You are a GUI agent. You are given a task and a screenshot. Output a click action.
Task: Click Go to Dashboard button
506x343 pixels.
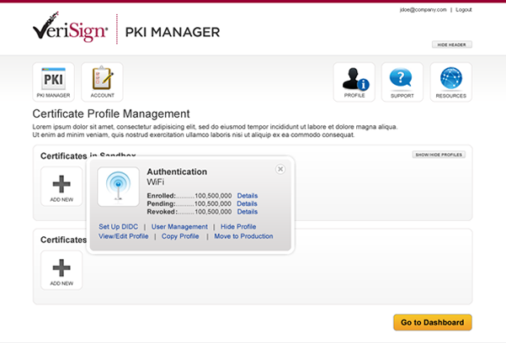click(x=432, y=323)
